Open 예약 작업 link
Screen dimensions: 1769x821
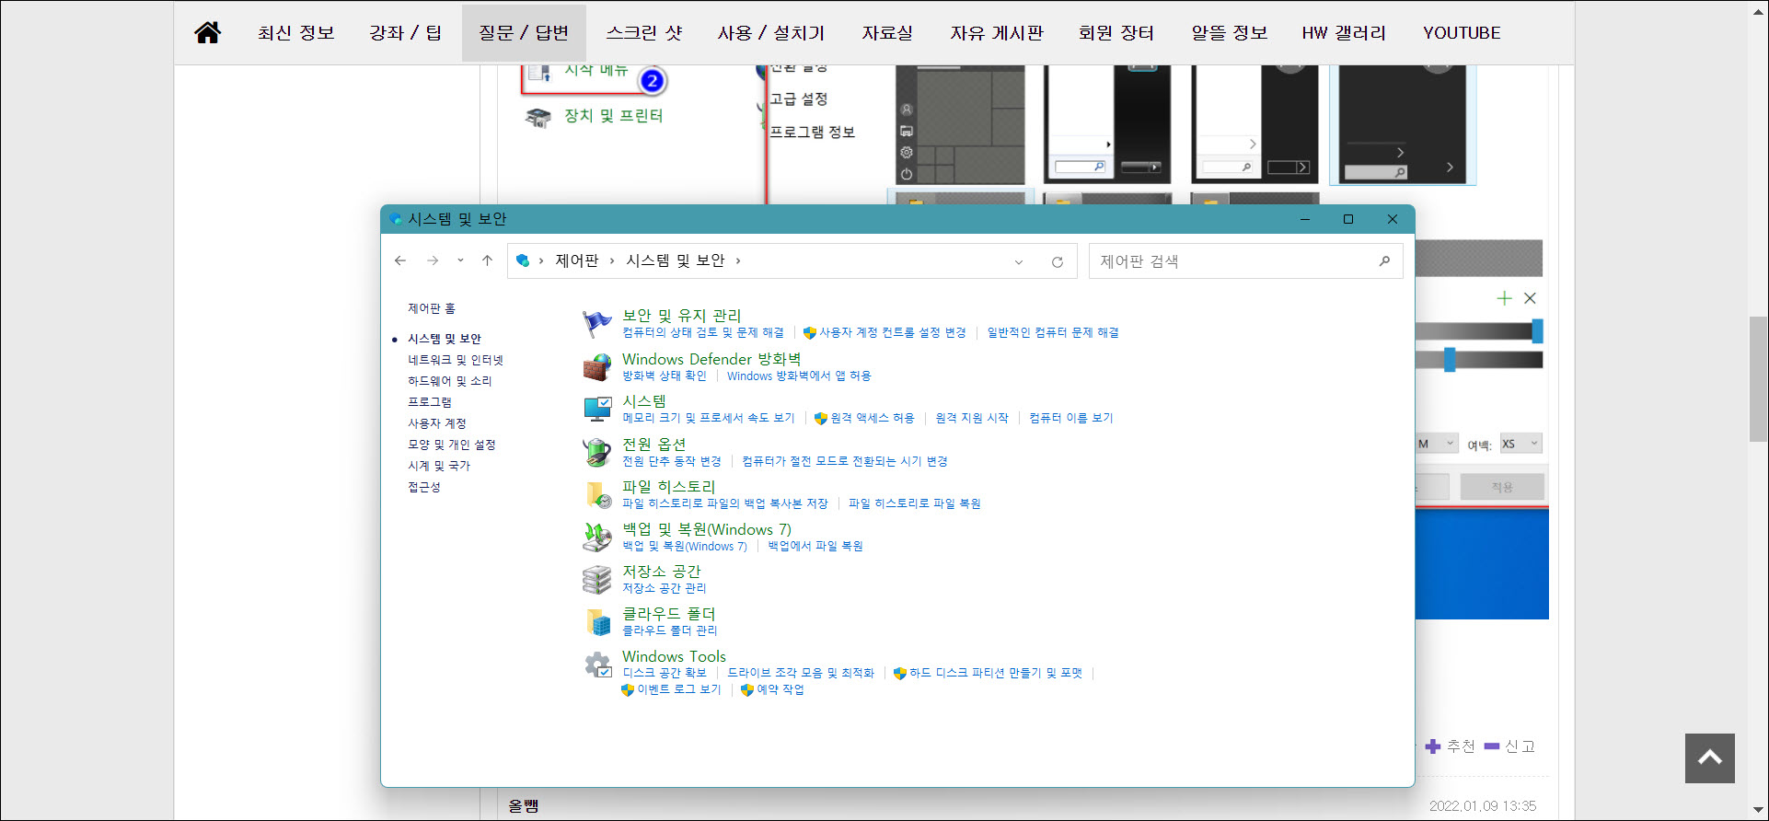pyautogui.click(x=780, y=689)
